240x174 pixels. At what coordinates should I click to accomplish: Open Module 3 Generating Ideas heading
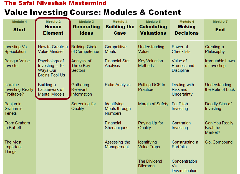[x=86, y=28]
